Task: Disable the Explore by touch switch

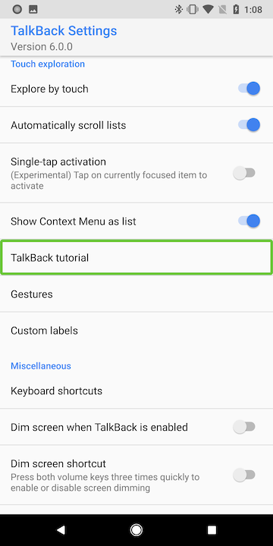Action: [249, 89]
